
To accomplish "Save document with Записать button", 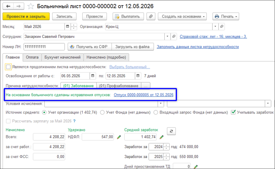I will (x=64, y=16).
